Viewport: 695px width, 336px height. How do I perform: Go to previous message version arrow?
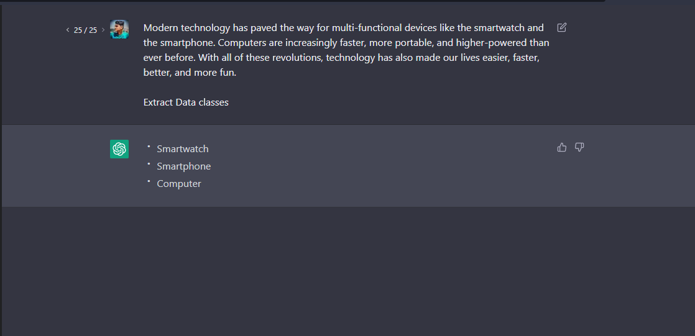coord(68,30)
